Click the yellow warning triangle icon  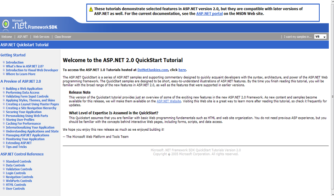point(90,9)
